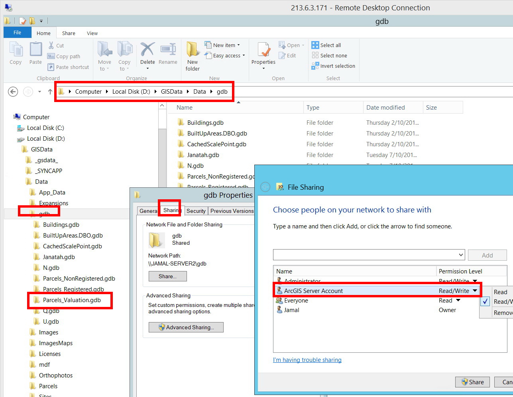This screenshot has height=397, width=513.
Task: Click Select none in the ribbon
Action: click(330, 55)
